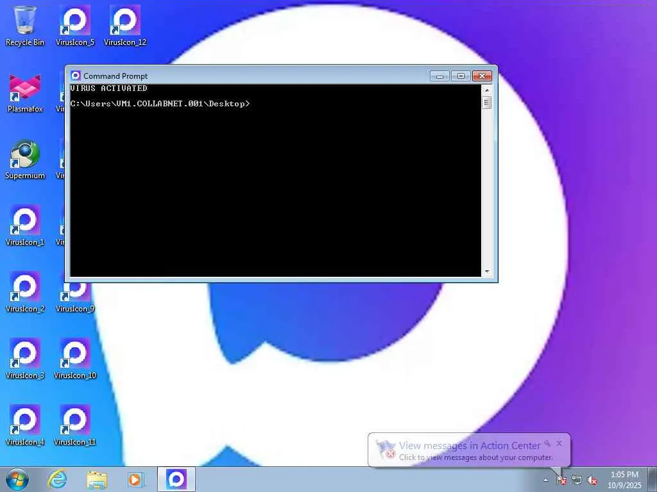Select the Plasmafox desktop shortcut

coord(25,93)
